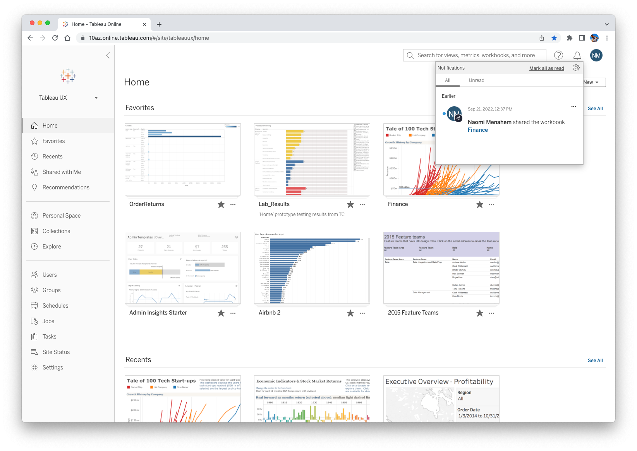Open more actions for OrderReturns
The image size is (637, 451).
point(233,204)
